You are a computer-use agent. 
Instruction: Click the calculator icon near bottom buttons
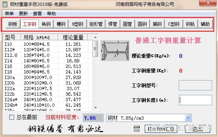tap(137, 129)
